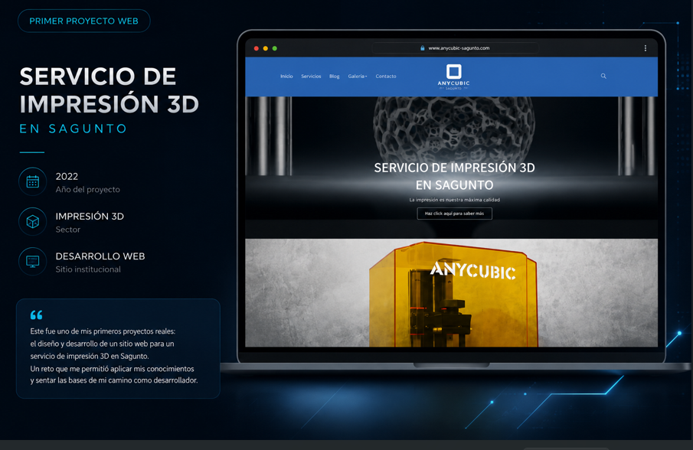Click the green maximize dot in browser
693x450 pixels.
(275, 48)
